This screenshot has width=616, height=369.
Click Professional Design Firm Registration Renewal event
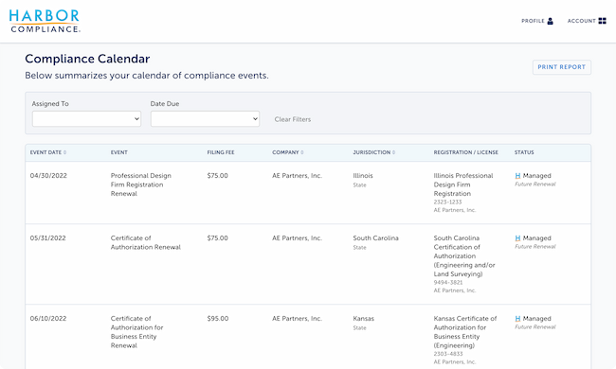tap(140, 184)
